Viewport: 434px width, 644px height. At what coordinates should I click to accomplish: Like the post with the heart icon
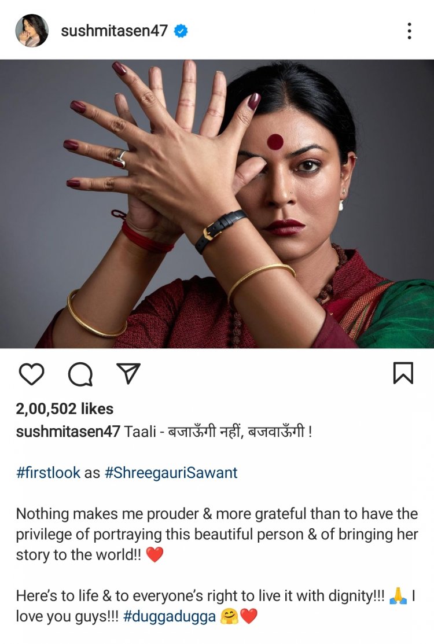click(x=32, y=374)
